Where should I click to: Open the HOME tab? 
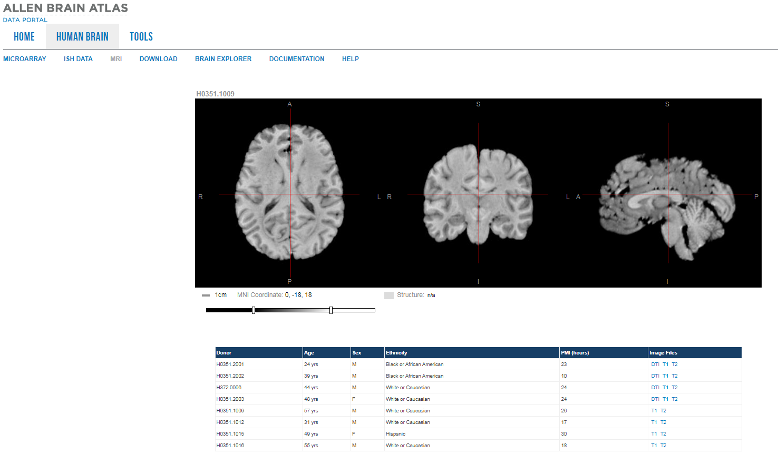point(24,37)
